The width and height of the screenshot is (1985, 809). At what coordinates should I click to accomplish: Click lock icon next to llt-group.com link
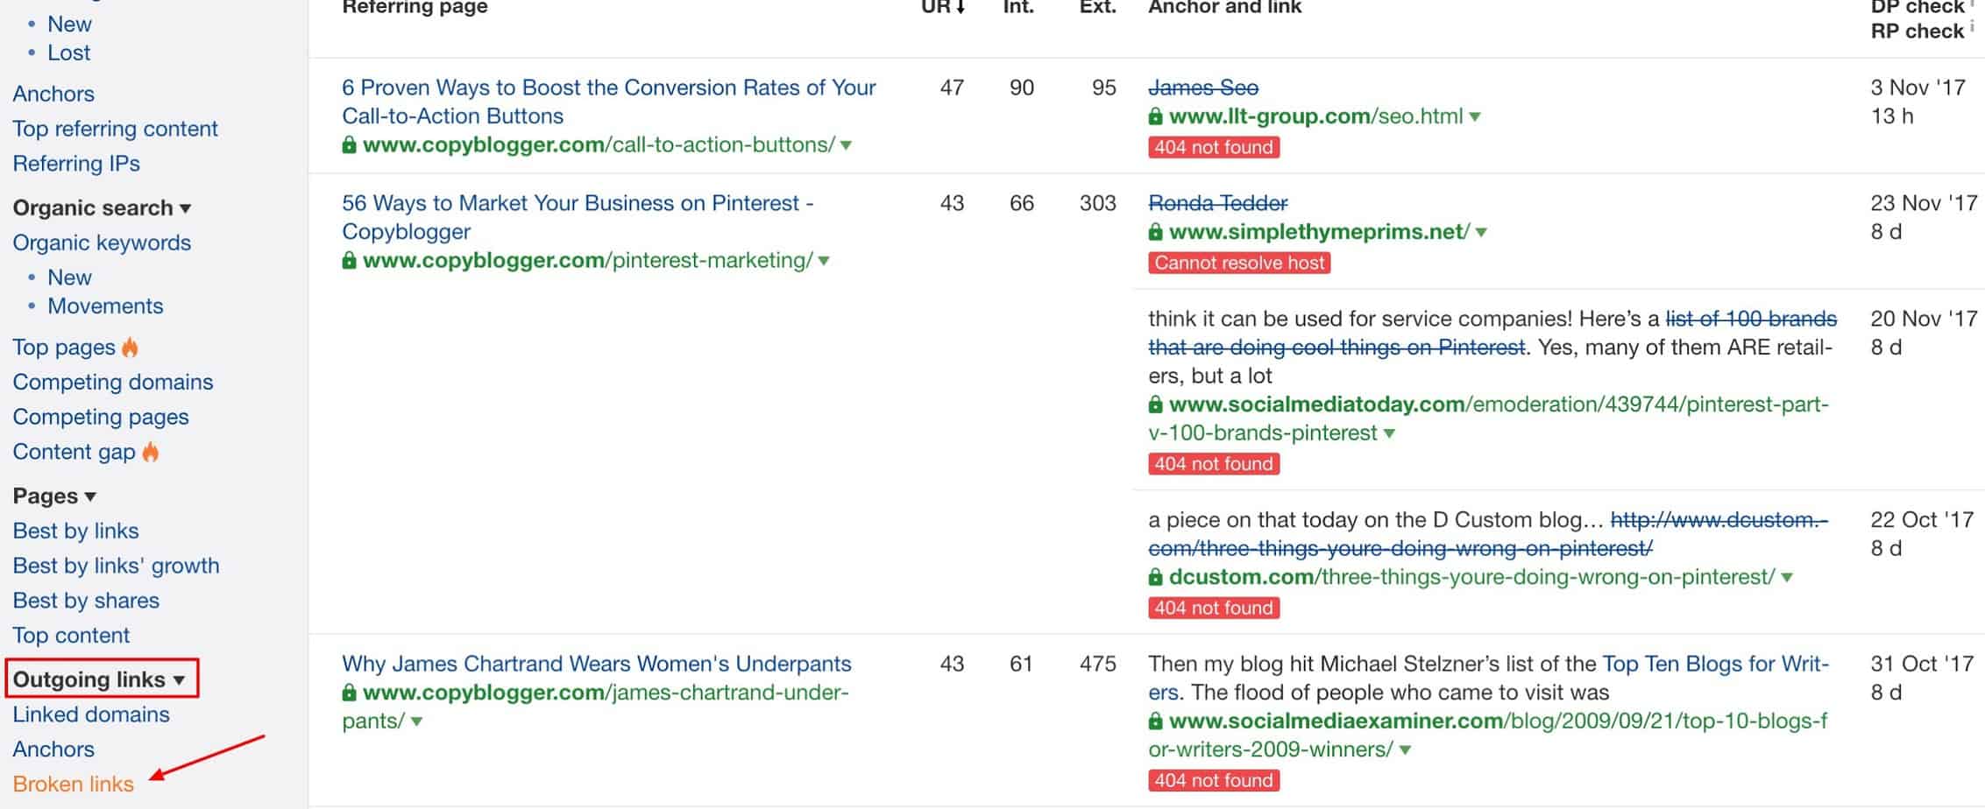[x=1155, y=116]
